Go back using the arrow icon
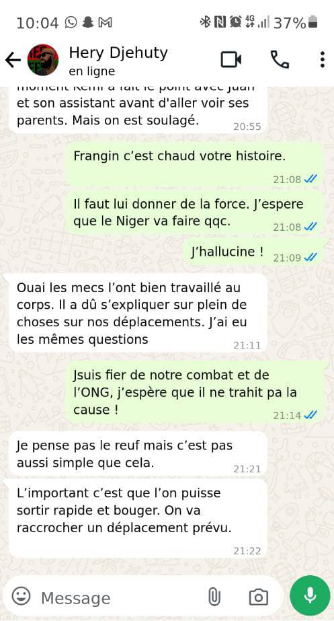Viewport: 334px width, 621px height. pyautogui.click(x=13, y=60)
